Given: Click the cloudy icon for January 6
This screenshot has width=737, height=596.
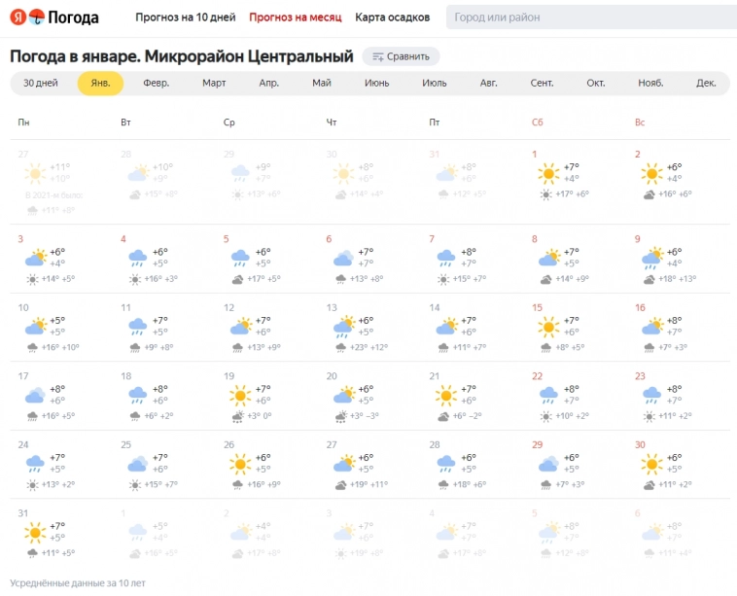Looking at the screenshot, I should [343, 258].
